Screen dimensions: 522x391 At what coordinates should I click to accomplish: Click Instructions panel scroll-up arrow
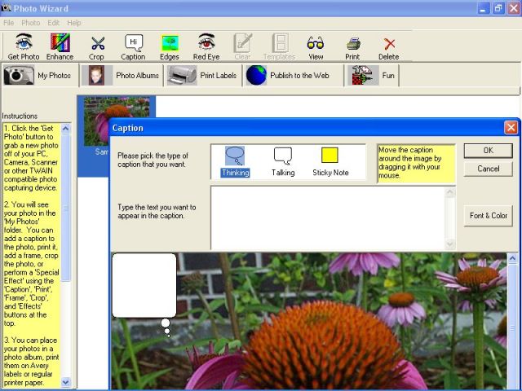pos(65,128)
